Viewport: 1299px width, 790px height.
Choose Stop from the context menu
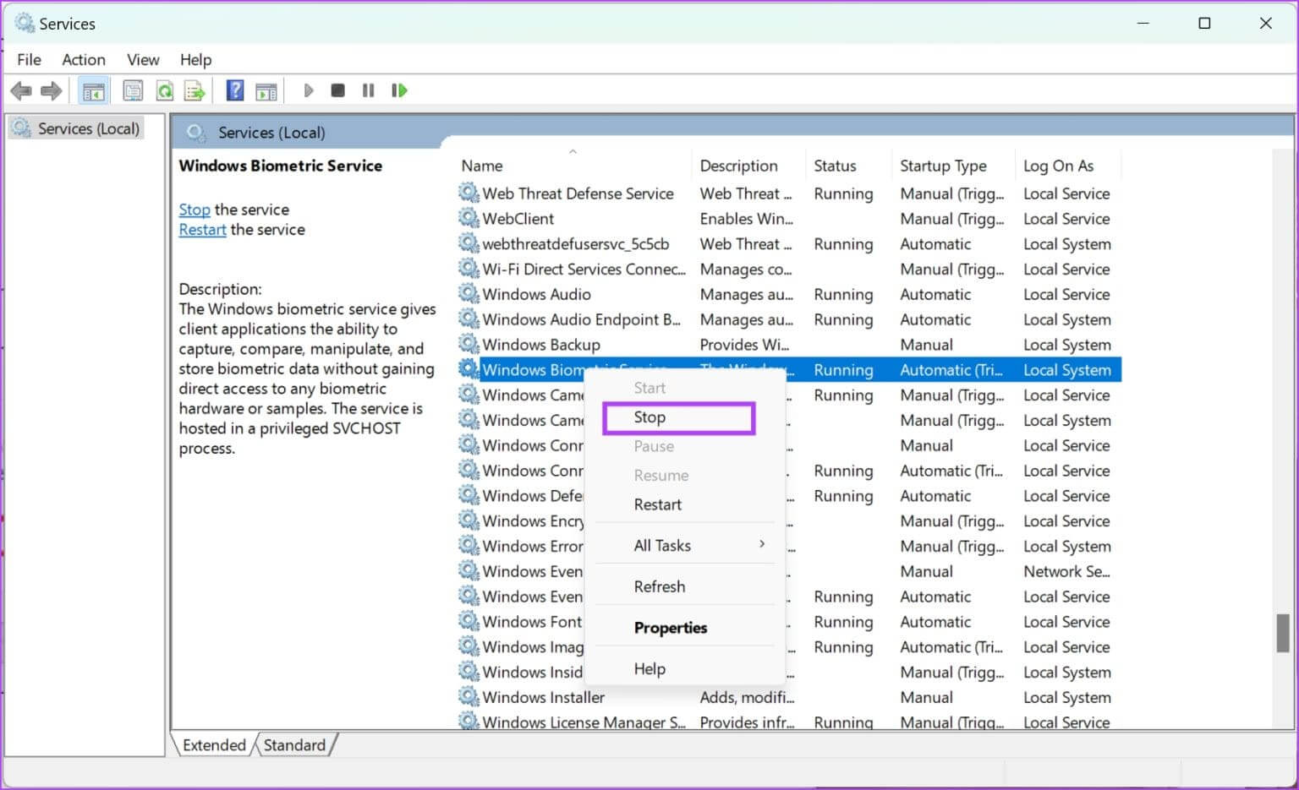click(x=678, y=417)
